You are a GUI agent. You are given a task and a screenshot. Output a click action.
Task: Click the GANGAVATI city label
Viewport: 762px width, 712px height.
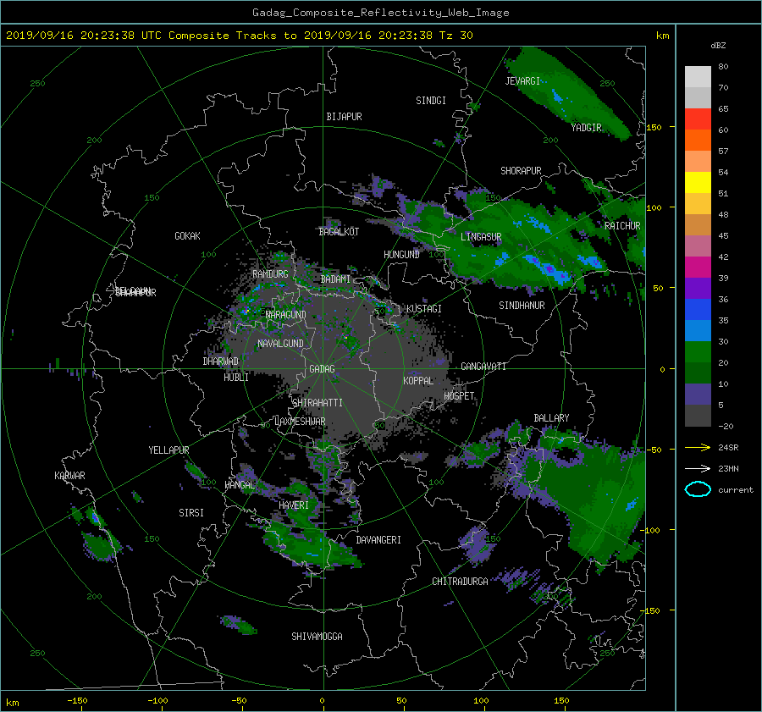483,367
